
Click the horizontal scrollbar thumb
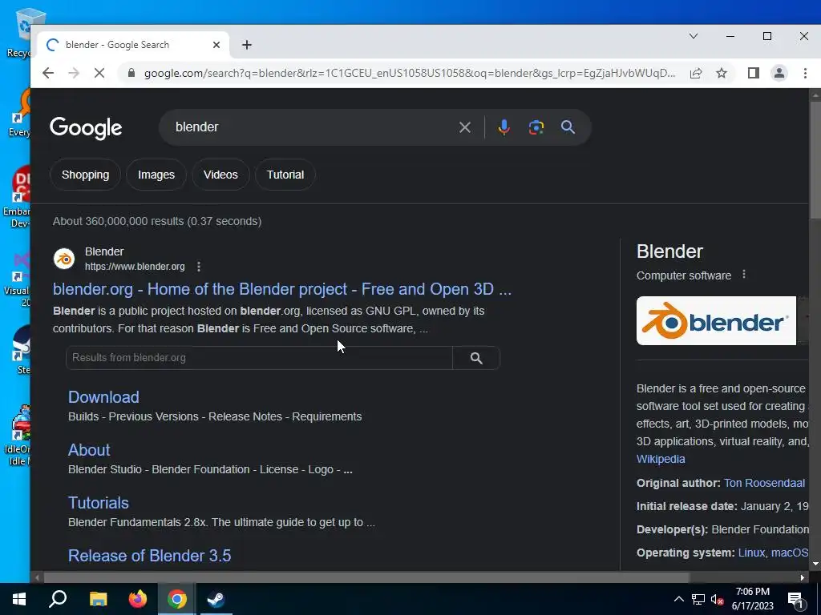366,578
